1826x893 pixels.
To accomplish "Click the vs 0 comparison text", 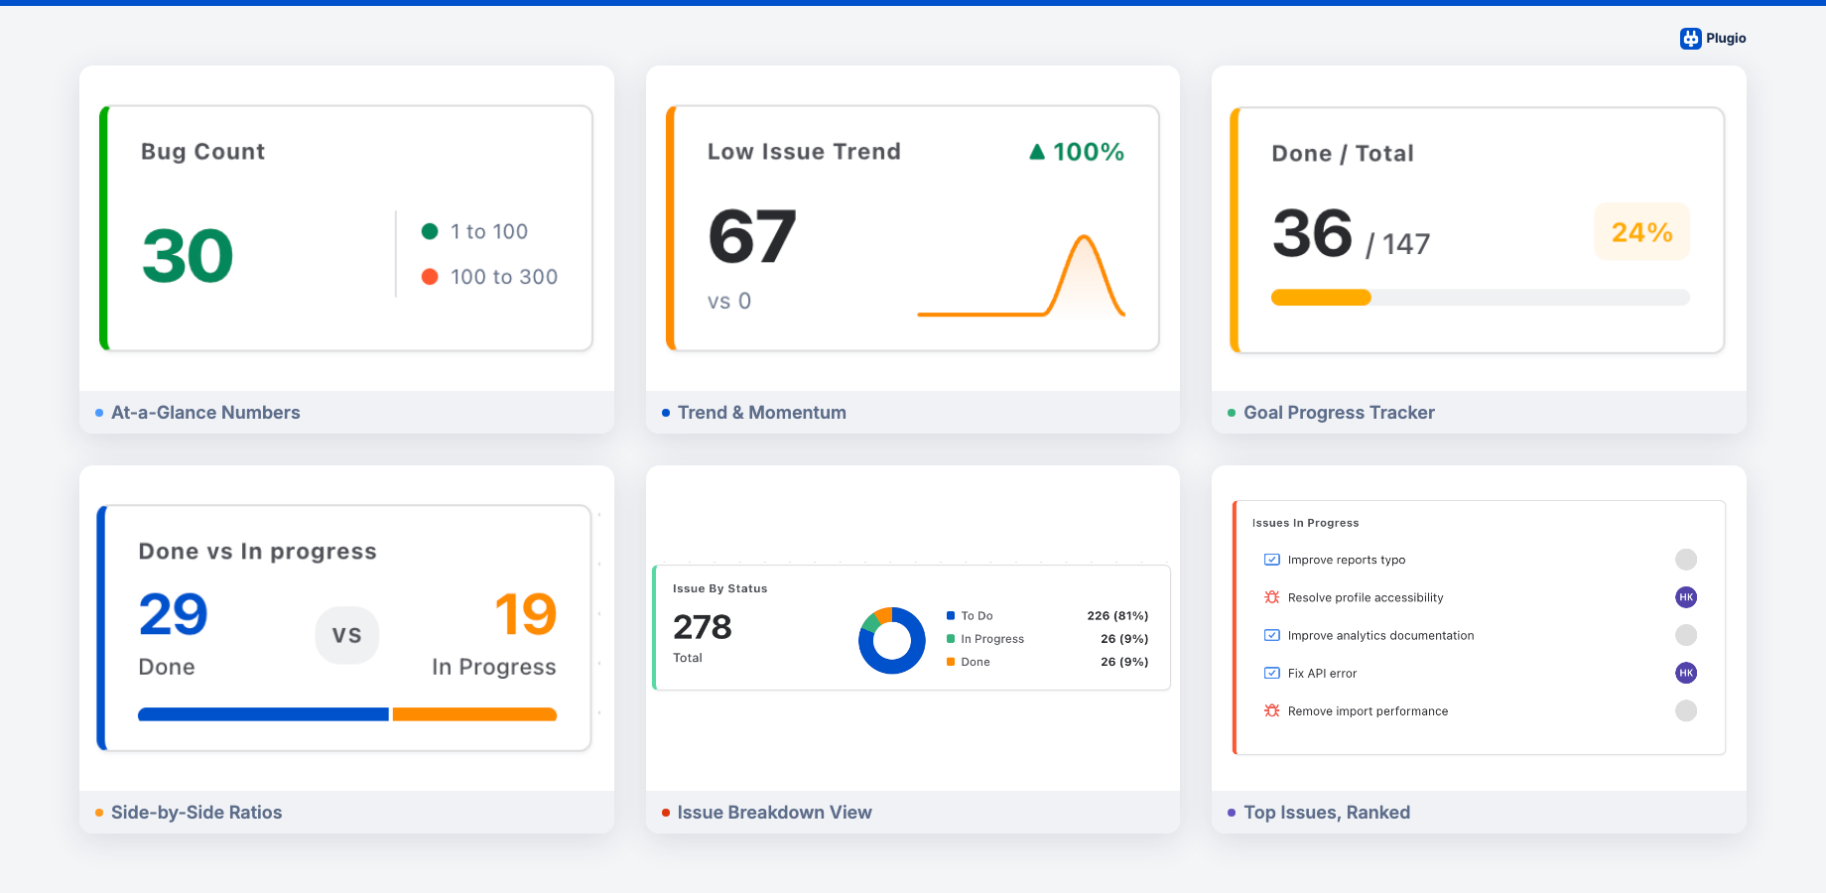I will coord(729,301).
